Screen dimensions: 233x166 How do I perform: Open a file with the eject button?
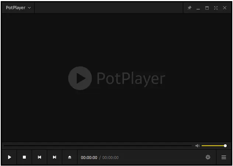click(x=70, y=157)
